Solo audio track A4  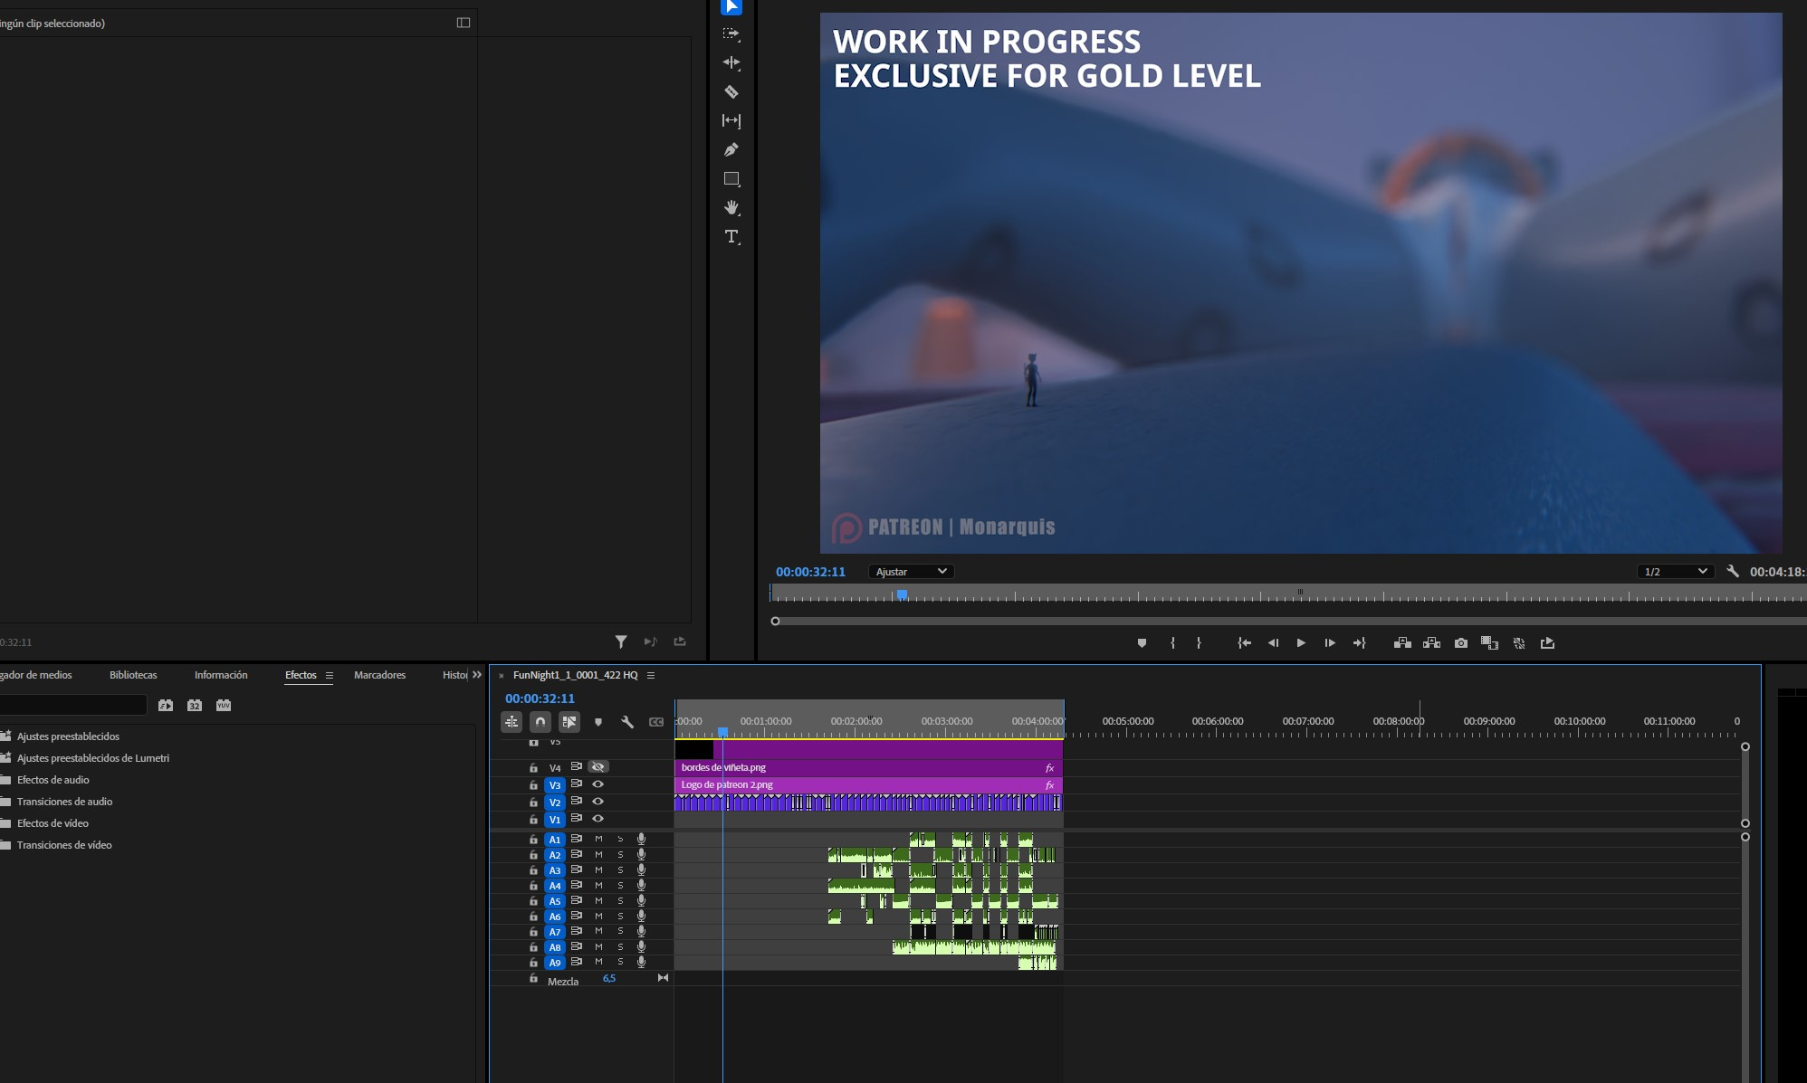coord(620,886)
